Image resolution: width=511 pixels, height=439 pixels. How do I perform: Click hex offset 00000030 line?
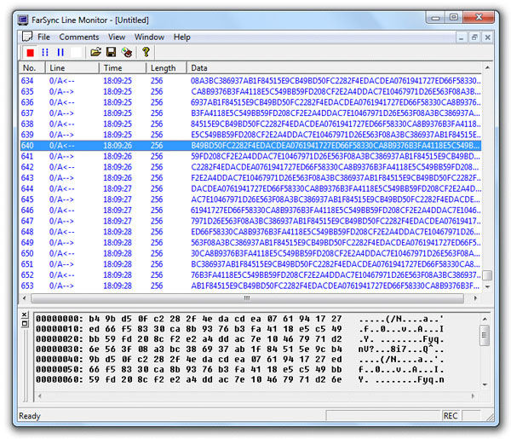(240, 349)
